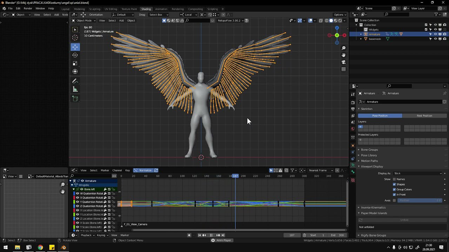Switch to the Animation workspace tab
The height and width of the screenshot is (252, 449).
pyautogui.click(x=161, y=9)
